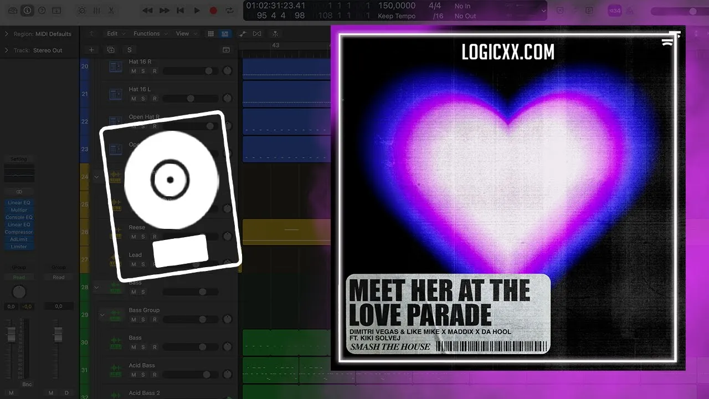The width and height of the screenshot is (709, 399).
Task: Click the track header download-arrow icon
Action: pyautogui.click(x=226, y=50)
